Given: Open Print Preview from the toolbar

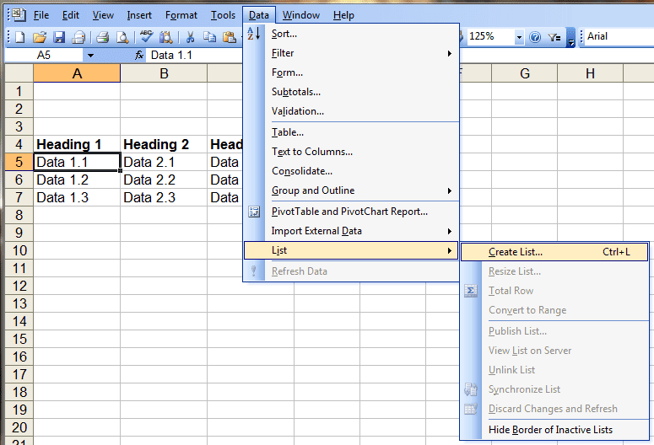Looking at the screenshot, I should click(x=122, y=37).
